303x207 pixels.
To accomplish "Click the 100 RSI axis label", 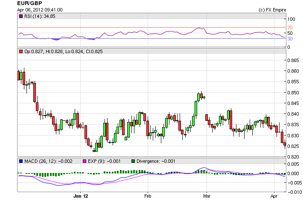I will pyautogui.click(x=291, y=19).
